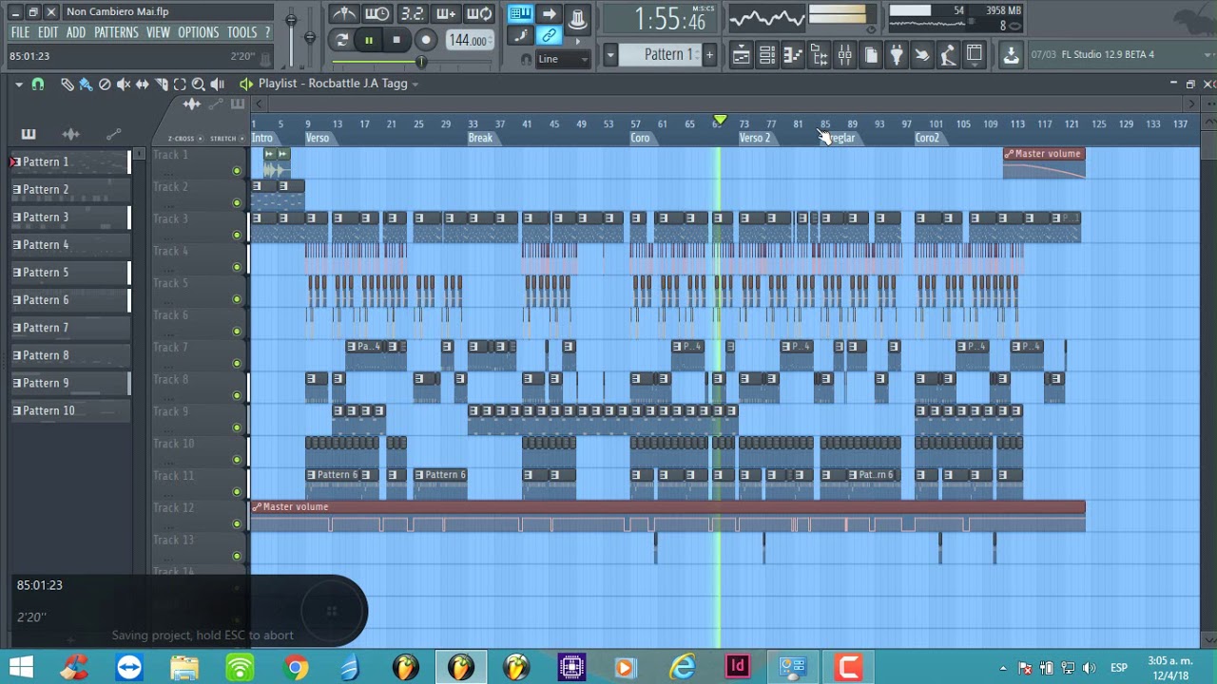Mute Track 8 with its green light
Screen dimensions: 1217x684
[237, 395]
